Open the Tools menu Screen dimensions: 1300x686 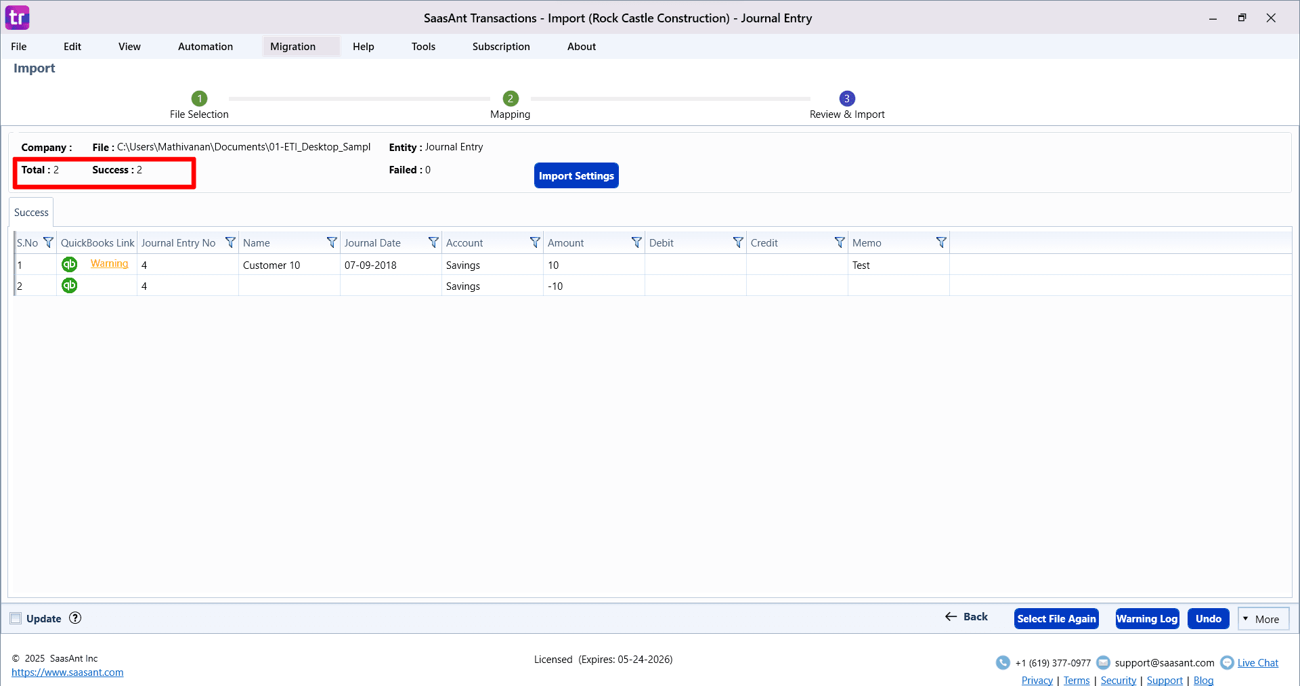(x=423, y=47)
